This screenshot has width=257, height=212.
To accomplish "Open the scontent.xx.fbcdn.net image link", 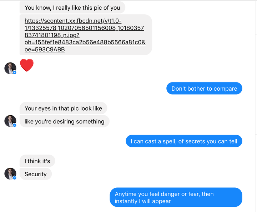I will 85,35.
